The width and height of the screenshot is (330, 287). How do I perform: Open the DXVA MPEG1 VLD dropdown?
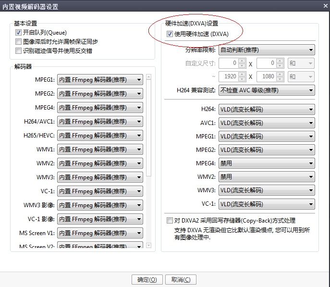[x=267, y=137]
